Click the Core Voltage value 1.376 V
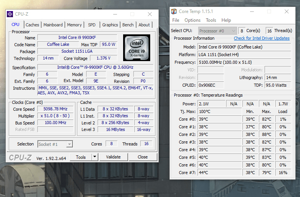This screenshot has height=197, width=300. pos(104,58)
